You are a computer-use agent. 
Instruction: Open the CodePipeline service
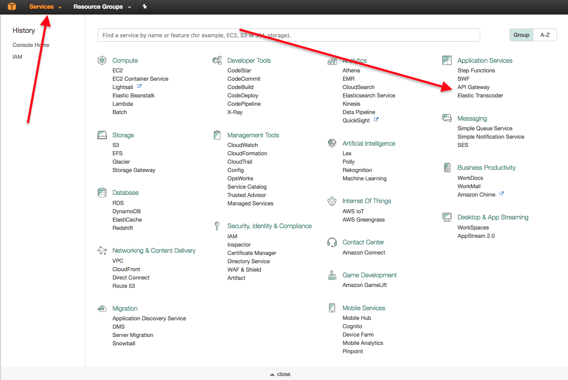pyautogui.click(x=244, y=104)
